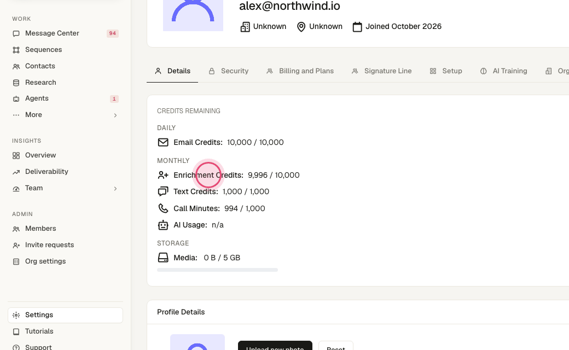The width and height of the screenshot is (569, 350).
Task: Click the phone icon beside Call Minutes
Action: point(163,208)
